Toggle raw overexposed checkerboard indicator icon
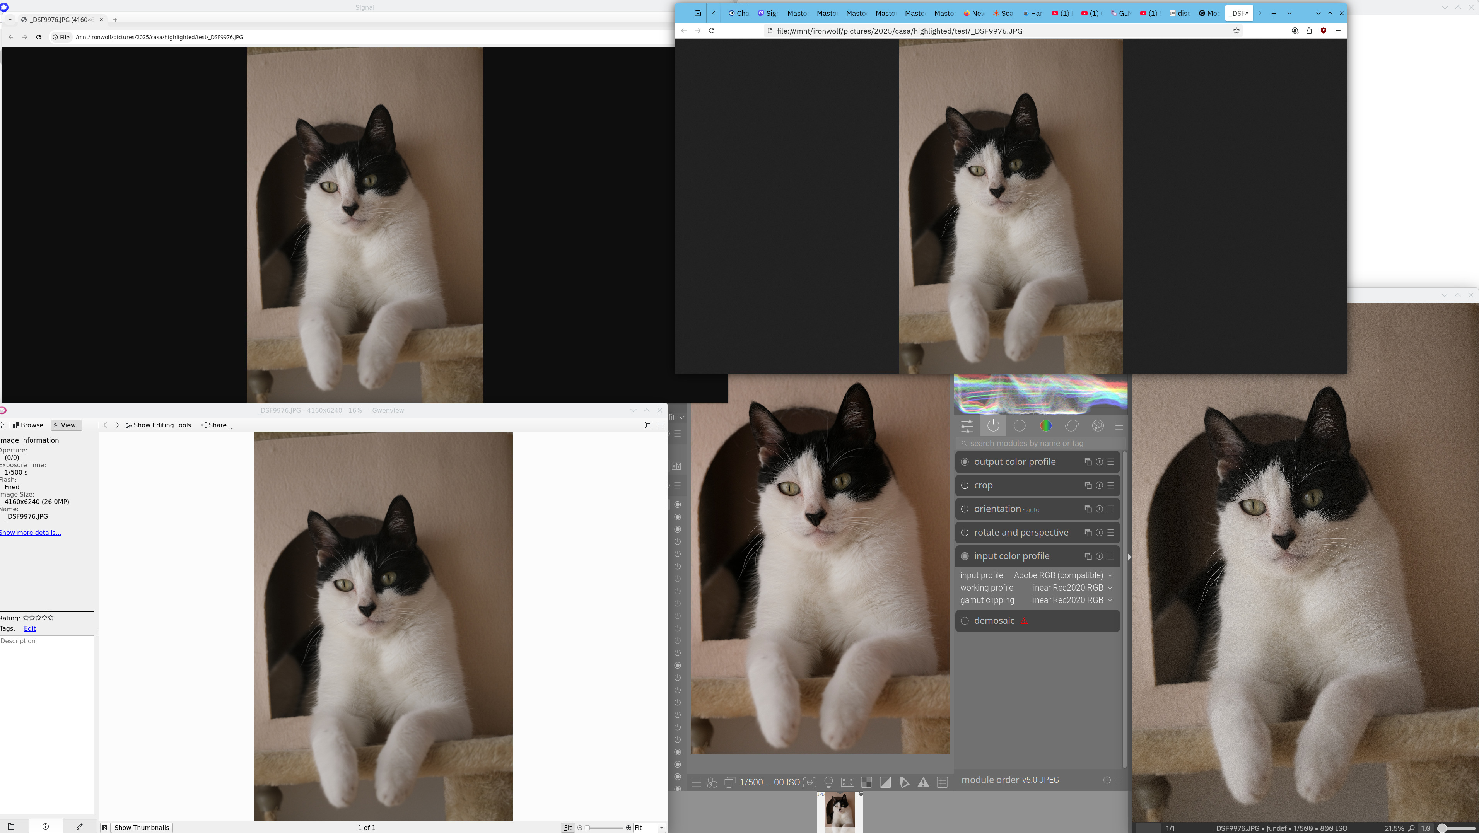The height and width of the screenshot is (833, 1479). point(866,782)
